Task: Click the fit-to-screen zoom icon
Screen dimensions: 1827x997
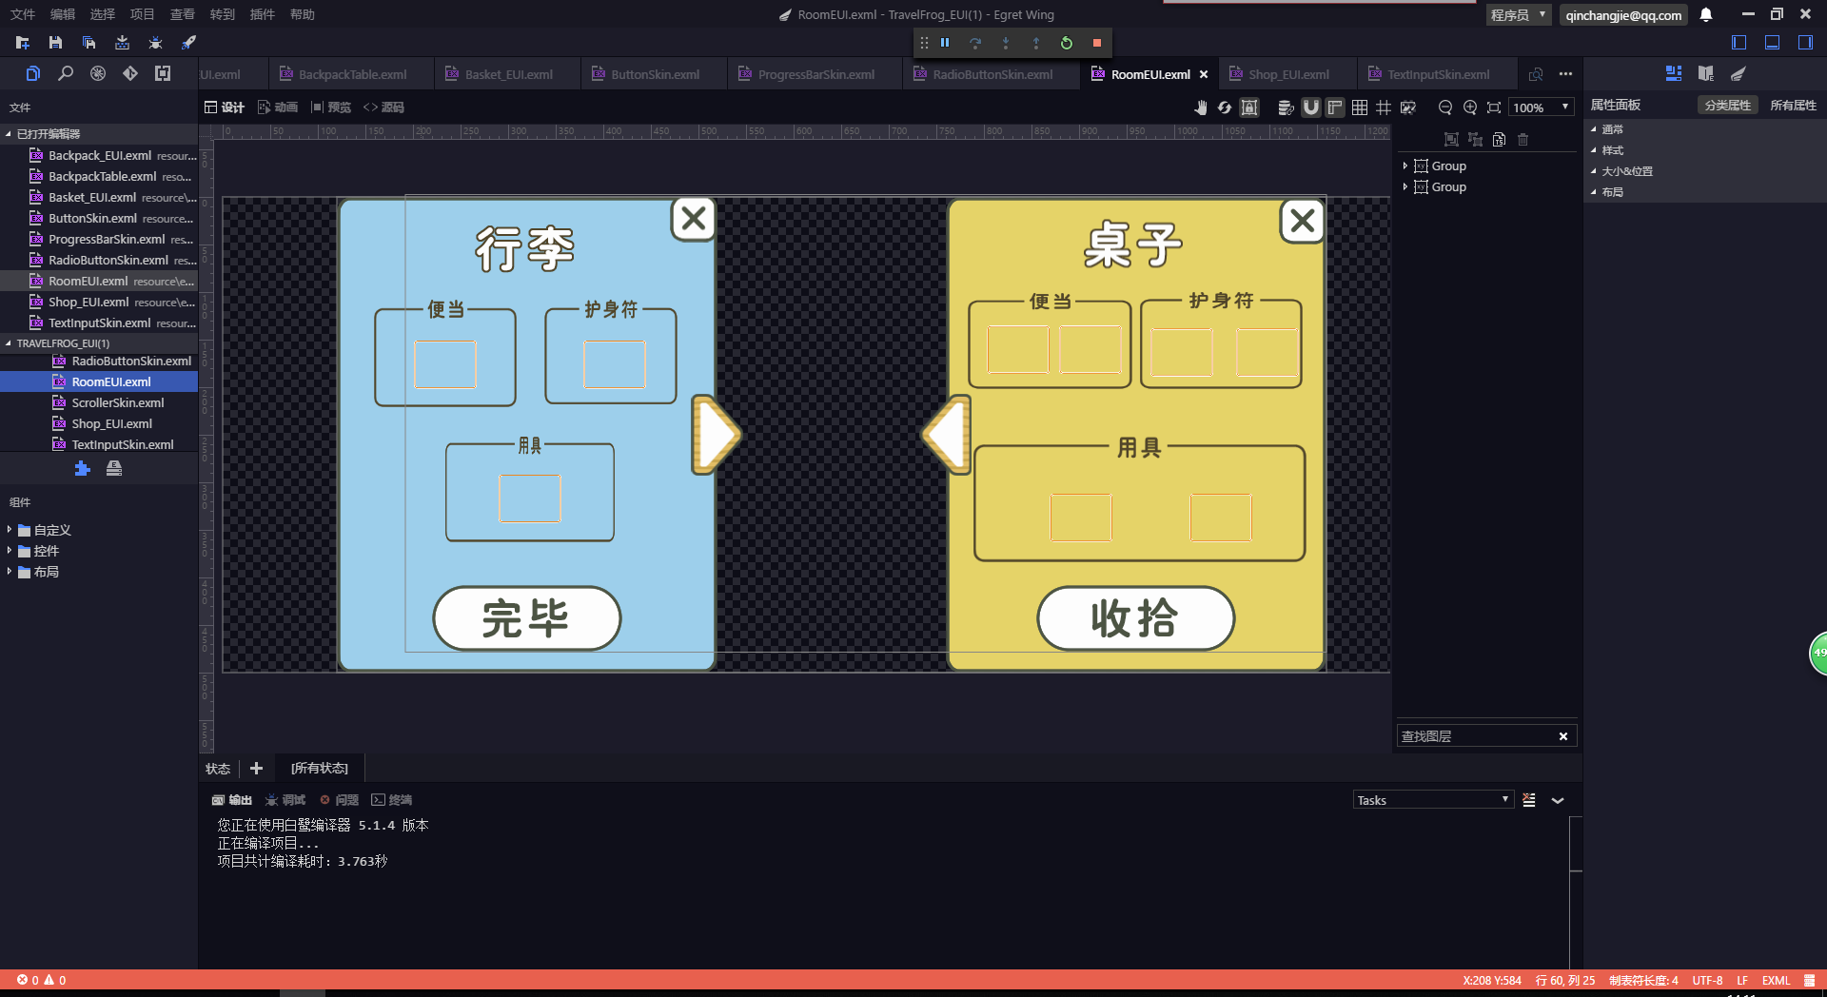Action: (x=1496, y=108)
